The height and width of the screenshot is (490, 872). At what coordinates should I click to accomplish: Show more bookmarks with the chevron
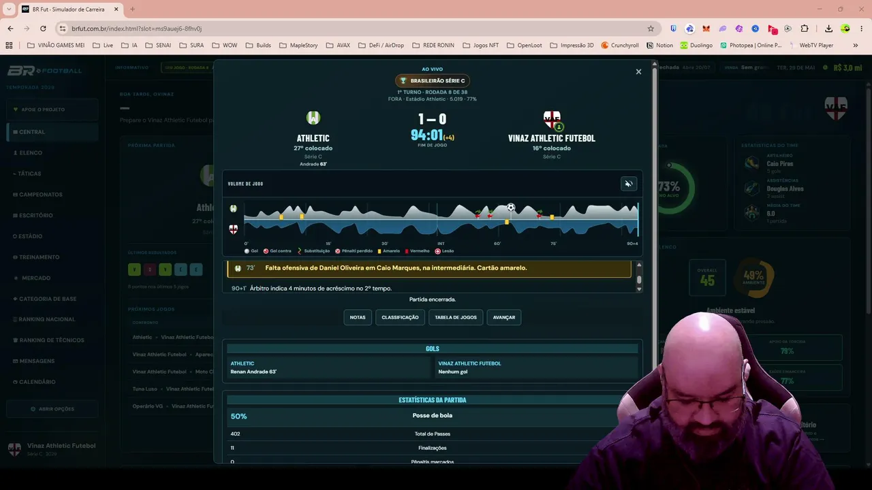click(x=856, y=46)
